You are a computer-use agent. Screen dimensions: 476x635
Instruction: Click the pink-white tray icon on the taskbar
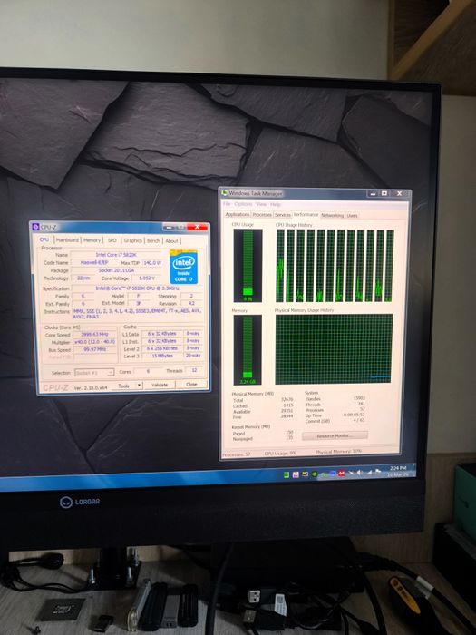click(296, 474)
